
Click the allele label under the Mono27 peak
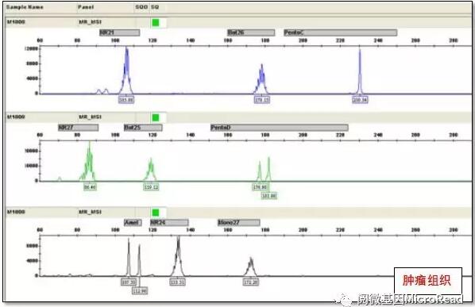pos(251,282)
